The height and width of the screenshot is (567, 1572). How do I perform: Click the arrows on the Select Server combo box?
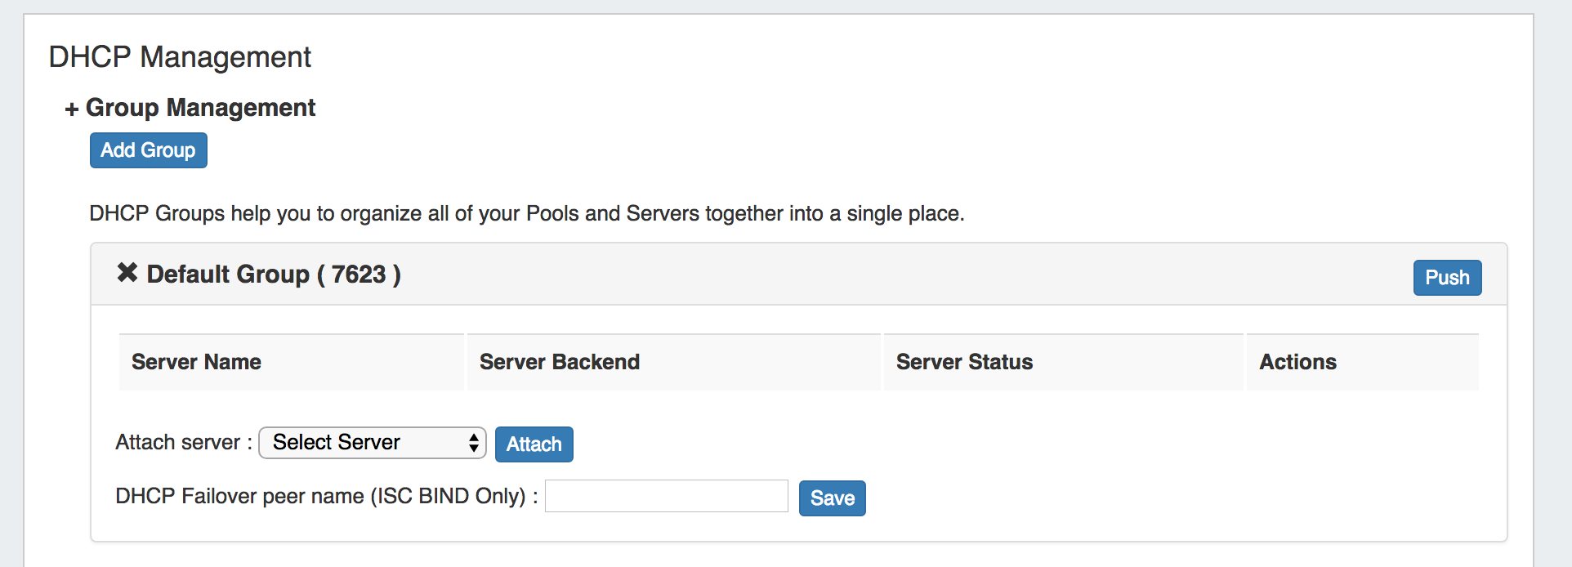473,443
